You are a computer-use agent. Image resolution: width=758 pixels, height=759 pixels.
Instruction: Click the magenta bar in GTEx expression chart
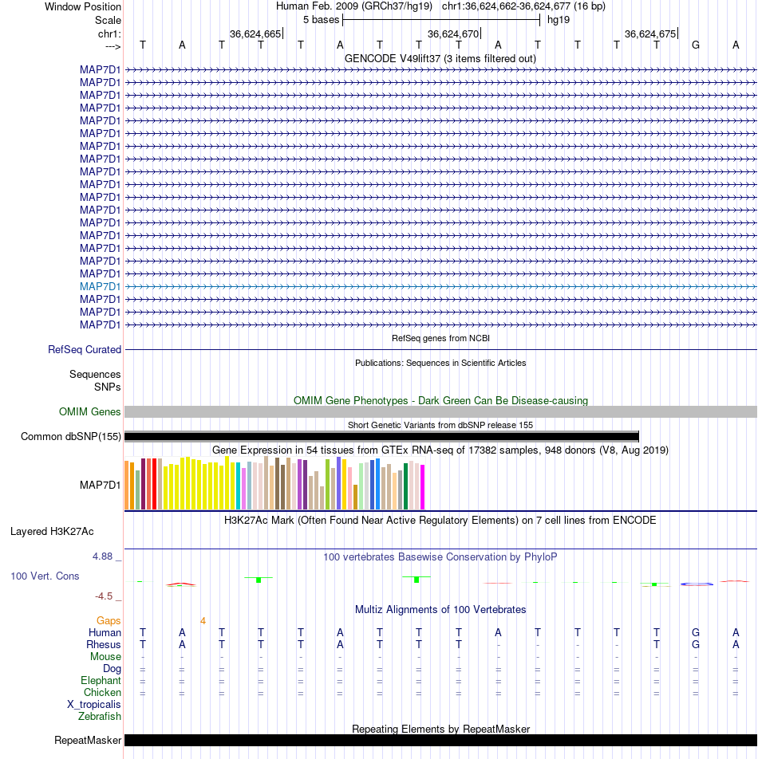422,487
